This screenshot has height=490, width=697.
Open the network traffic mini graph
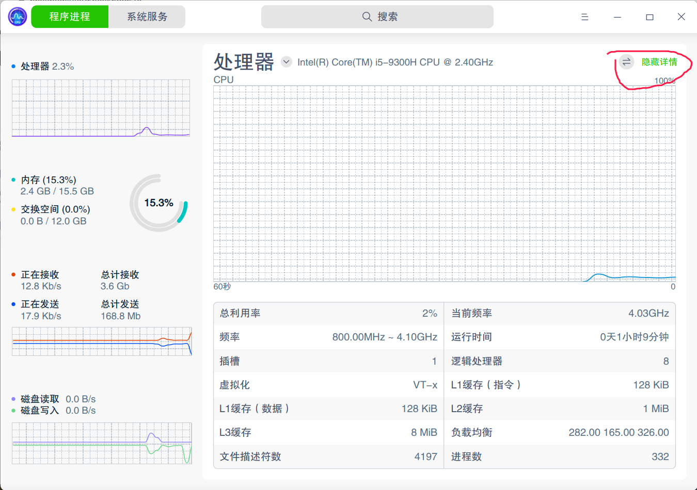coord(102,341)
